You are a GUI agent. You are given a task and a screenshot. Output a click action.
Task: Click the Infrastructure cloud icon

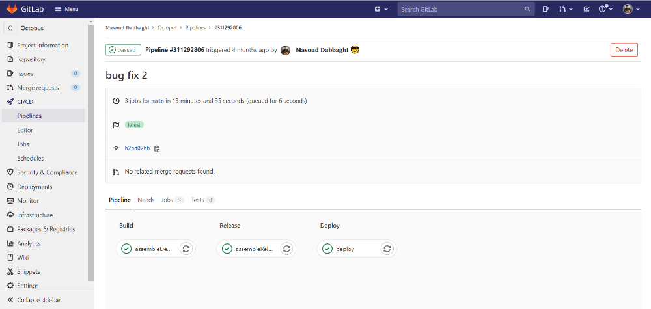[x=10, y=215]
